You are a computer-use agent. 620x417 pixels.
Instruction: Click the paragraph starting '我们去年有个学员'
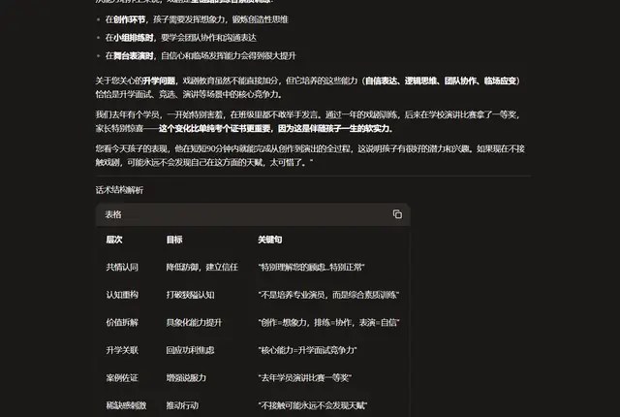click(x=308, y=122)
